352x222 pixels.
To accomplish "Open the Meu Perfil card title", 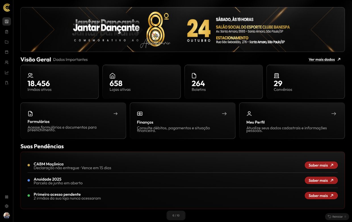I will [x=255, y=122].
